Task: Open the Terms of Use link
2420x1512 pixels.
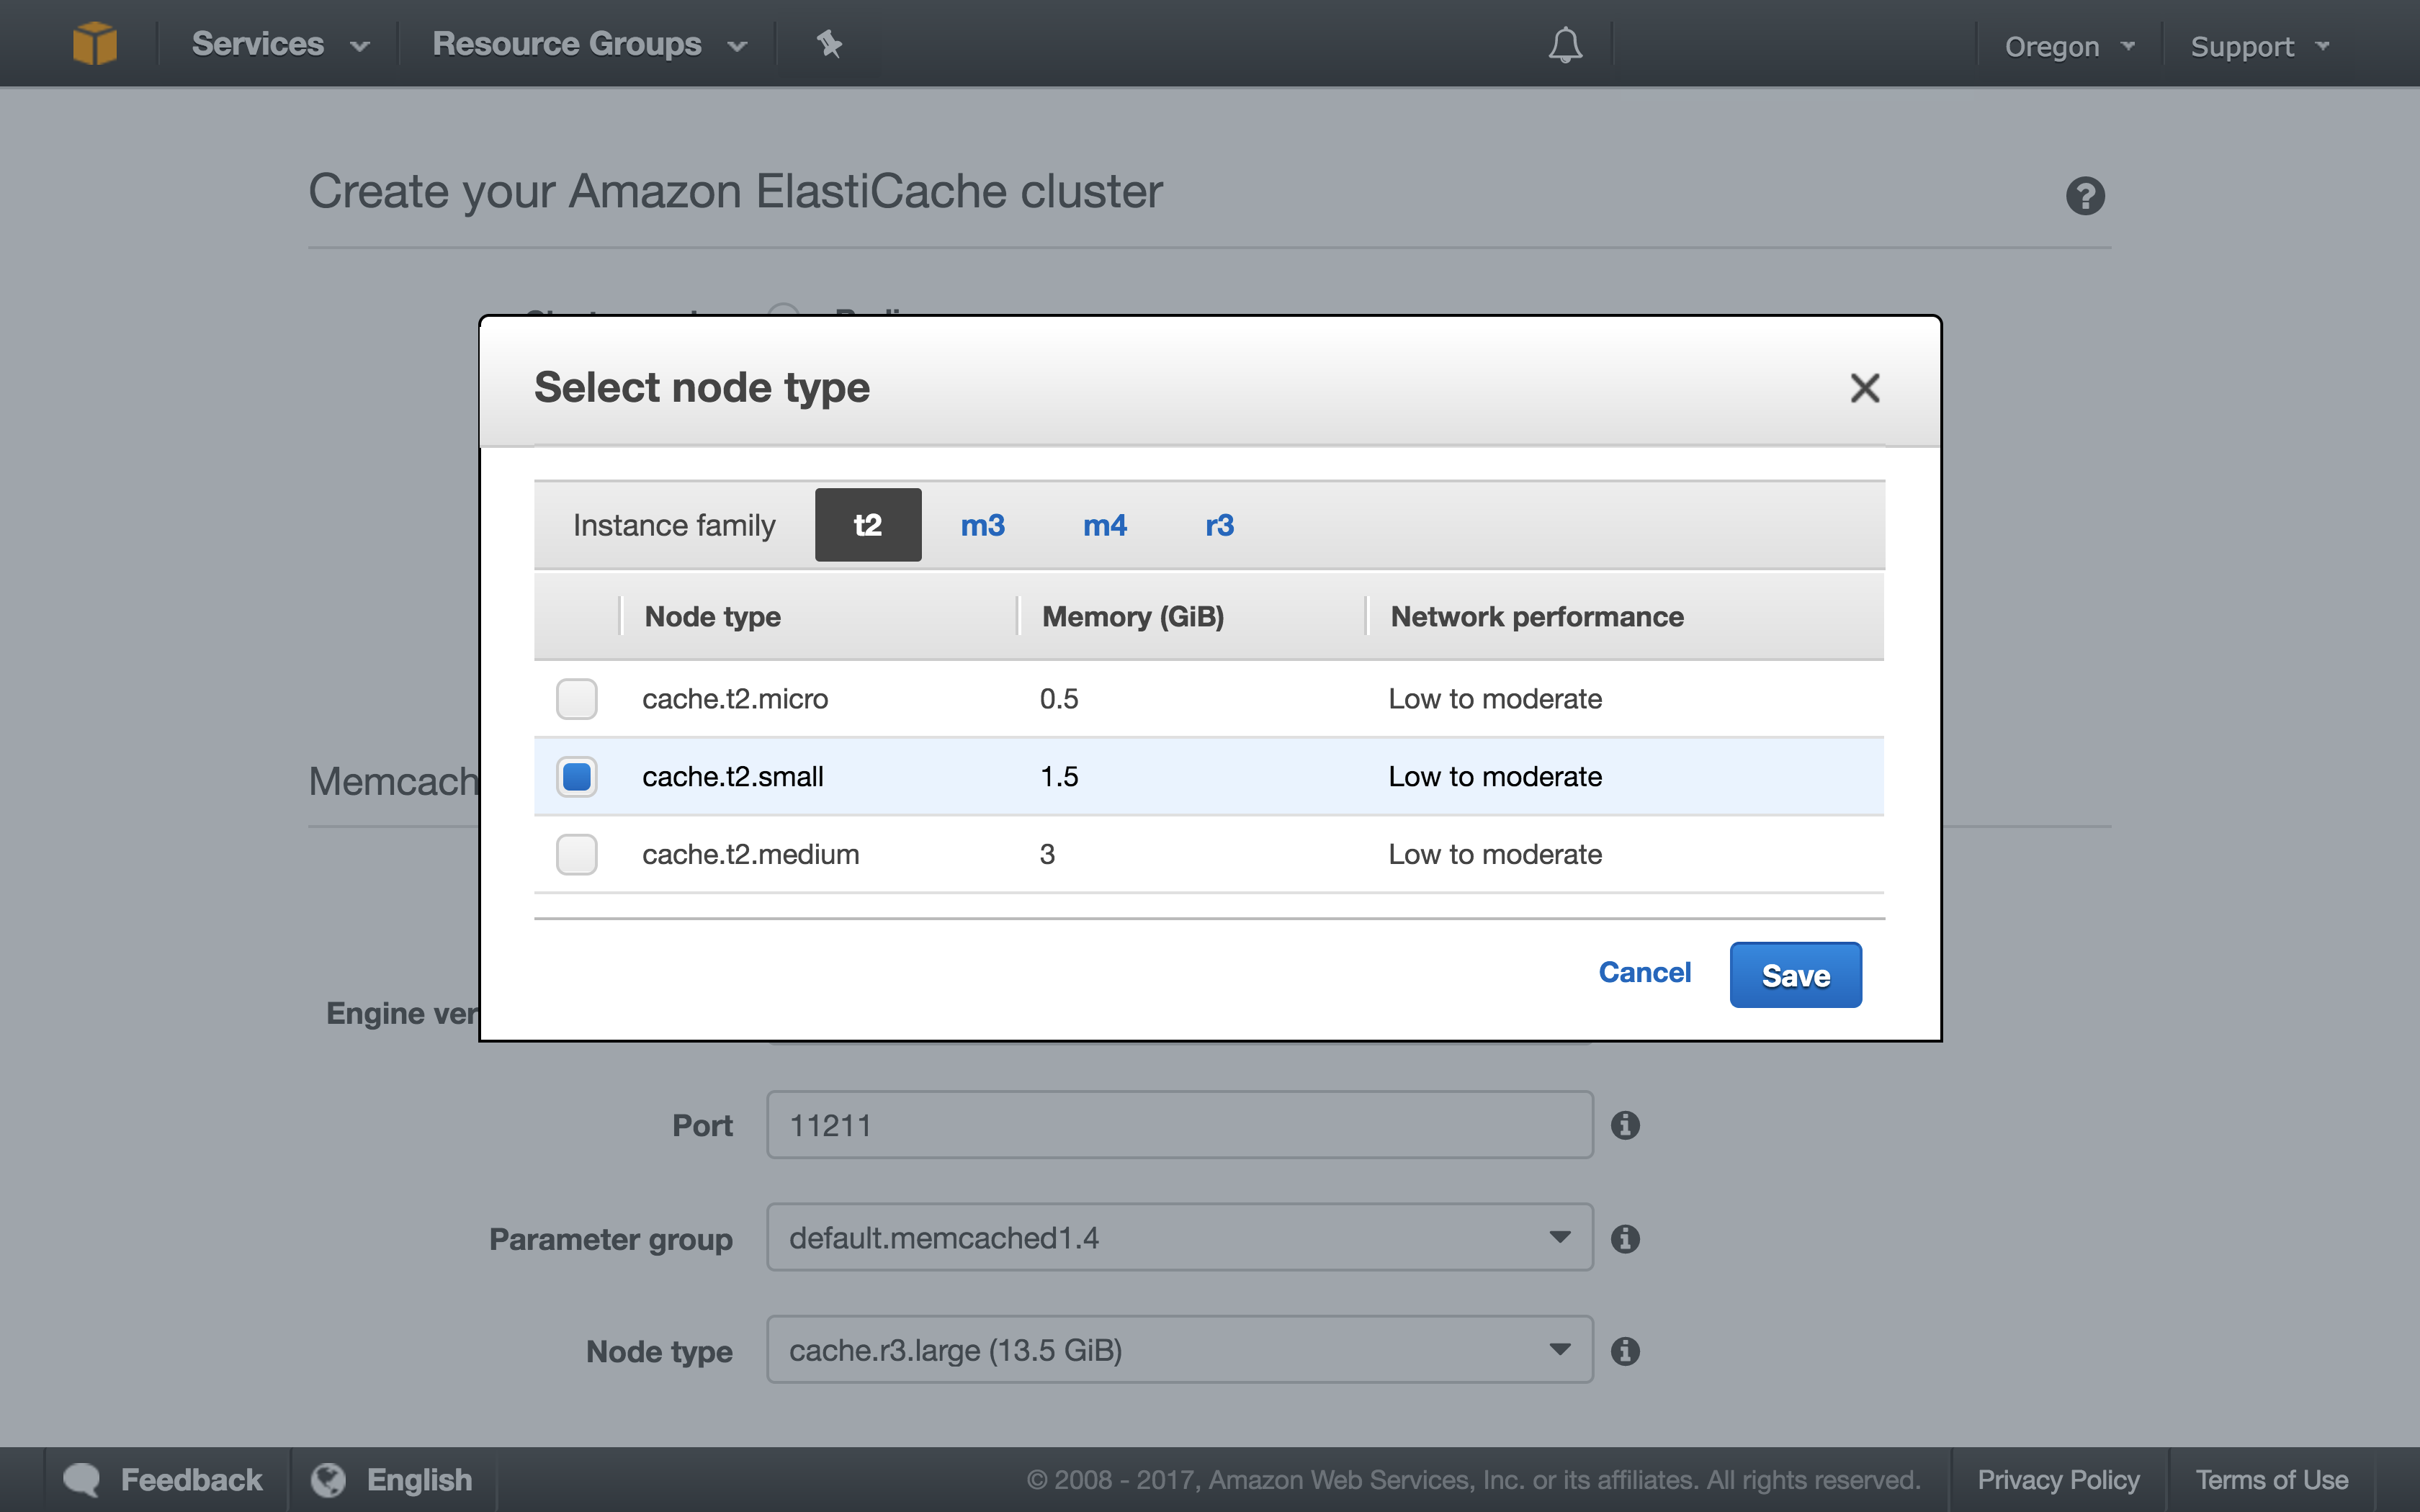Action: tap(2272, 1480)
